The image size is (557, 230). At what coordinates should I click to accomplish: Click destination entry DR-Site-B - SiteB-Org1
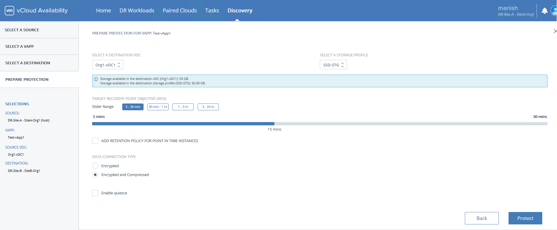[24, 171]
